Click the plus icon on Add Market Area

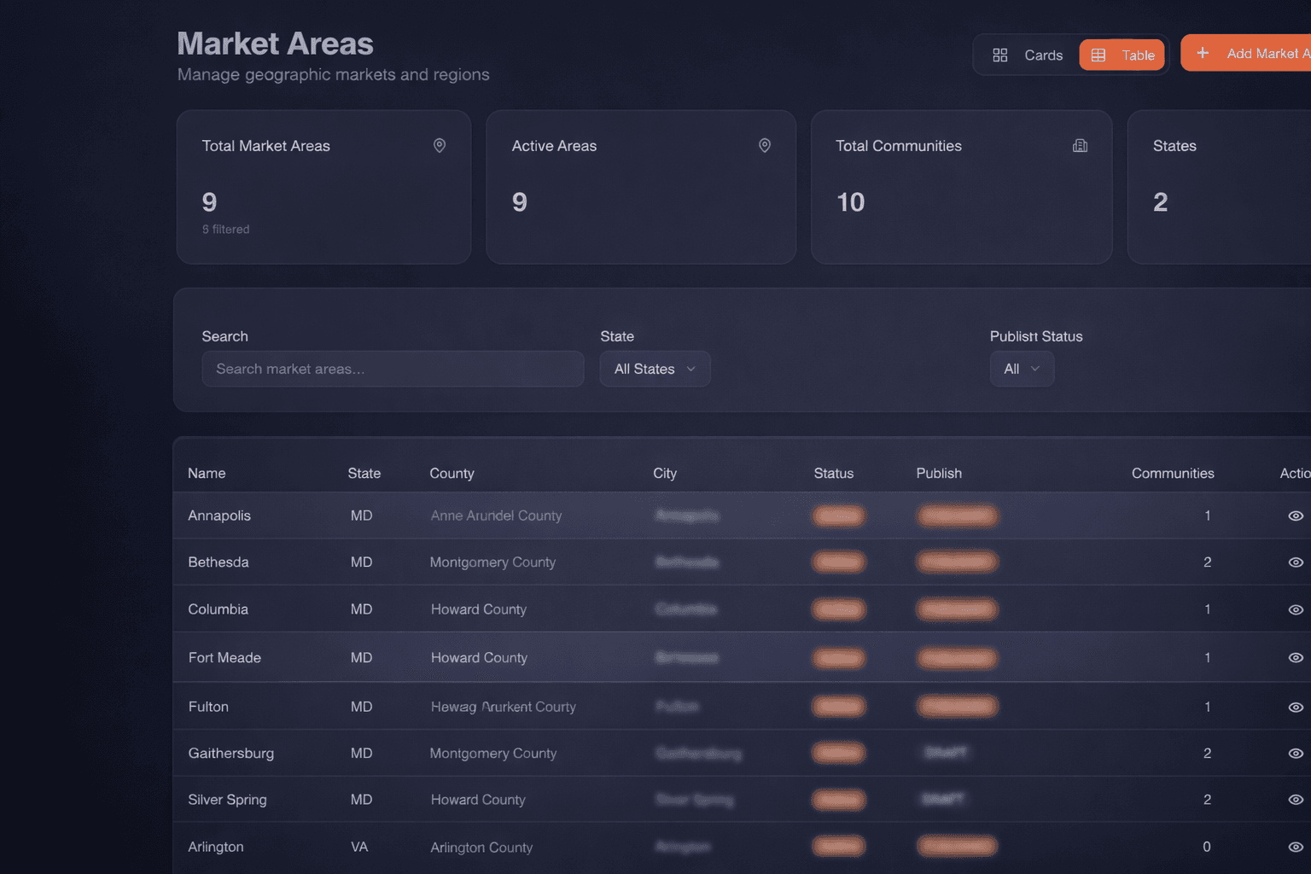click(x=1202, y=52)
